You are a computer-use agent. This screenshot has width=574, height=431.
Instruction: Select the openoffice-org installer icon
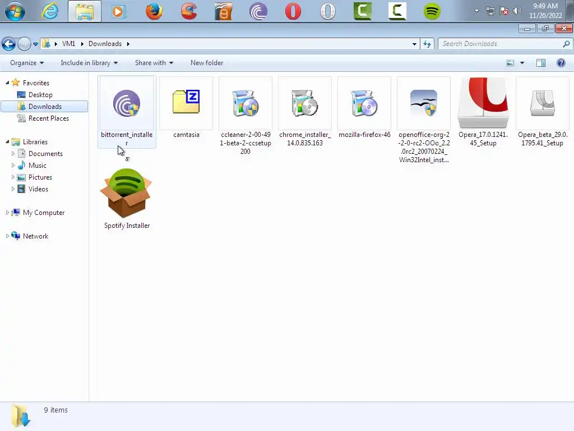[424, 103]
